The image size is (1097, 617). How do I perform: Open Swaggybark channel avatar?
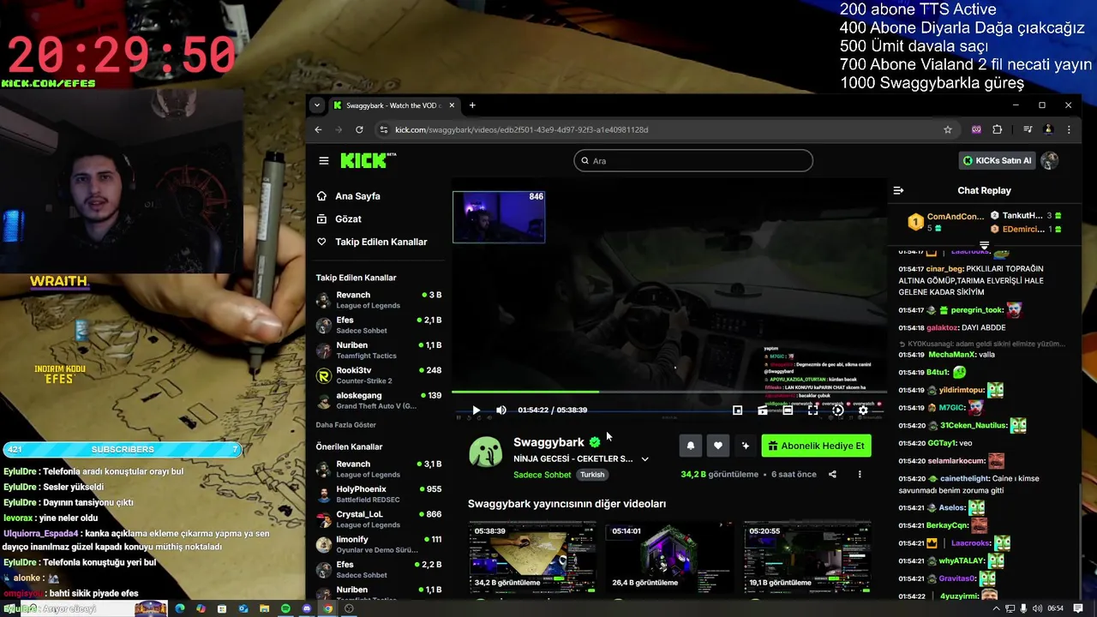click(x=486, y=452)
